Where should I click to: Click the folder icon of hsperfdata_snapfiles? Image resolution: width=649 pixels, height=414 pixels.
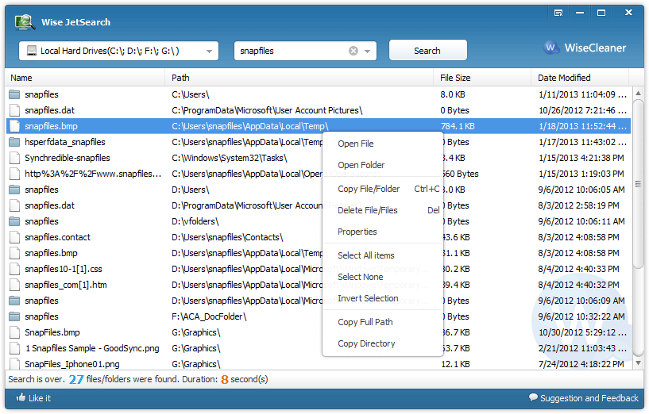pos(14,142)
